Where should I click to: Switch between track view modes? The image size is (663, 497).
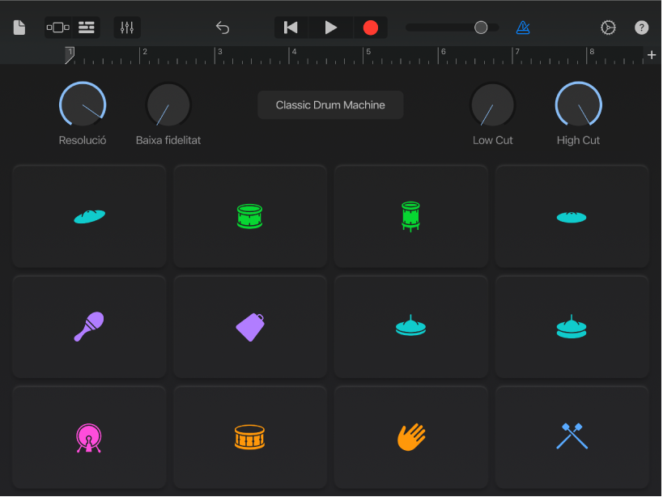57,27
